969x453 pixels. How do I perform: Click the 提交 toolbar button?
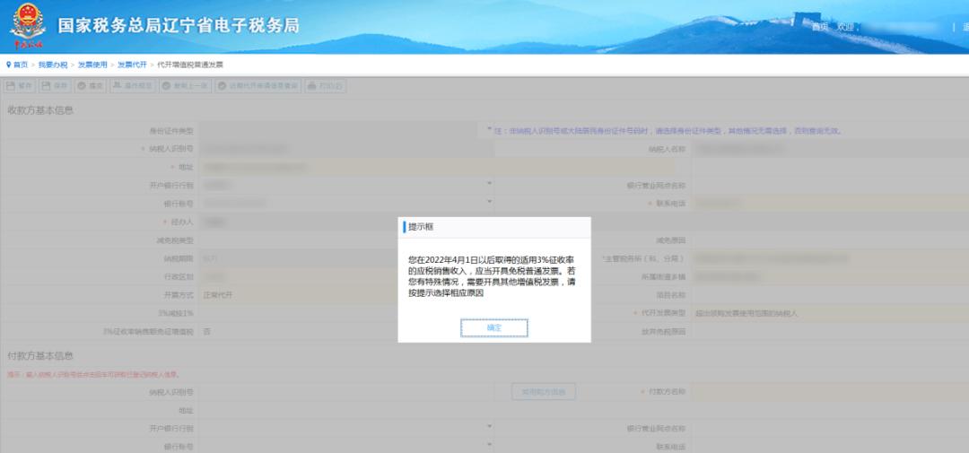click(91, 86)
